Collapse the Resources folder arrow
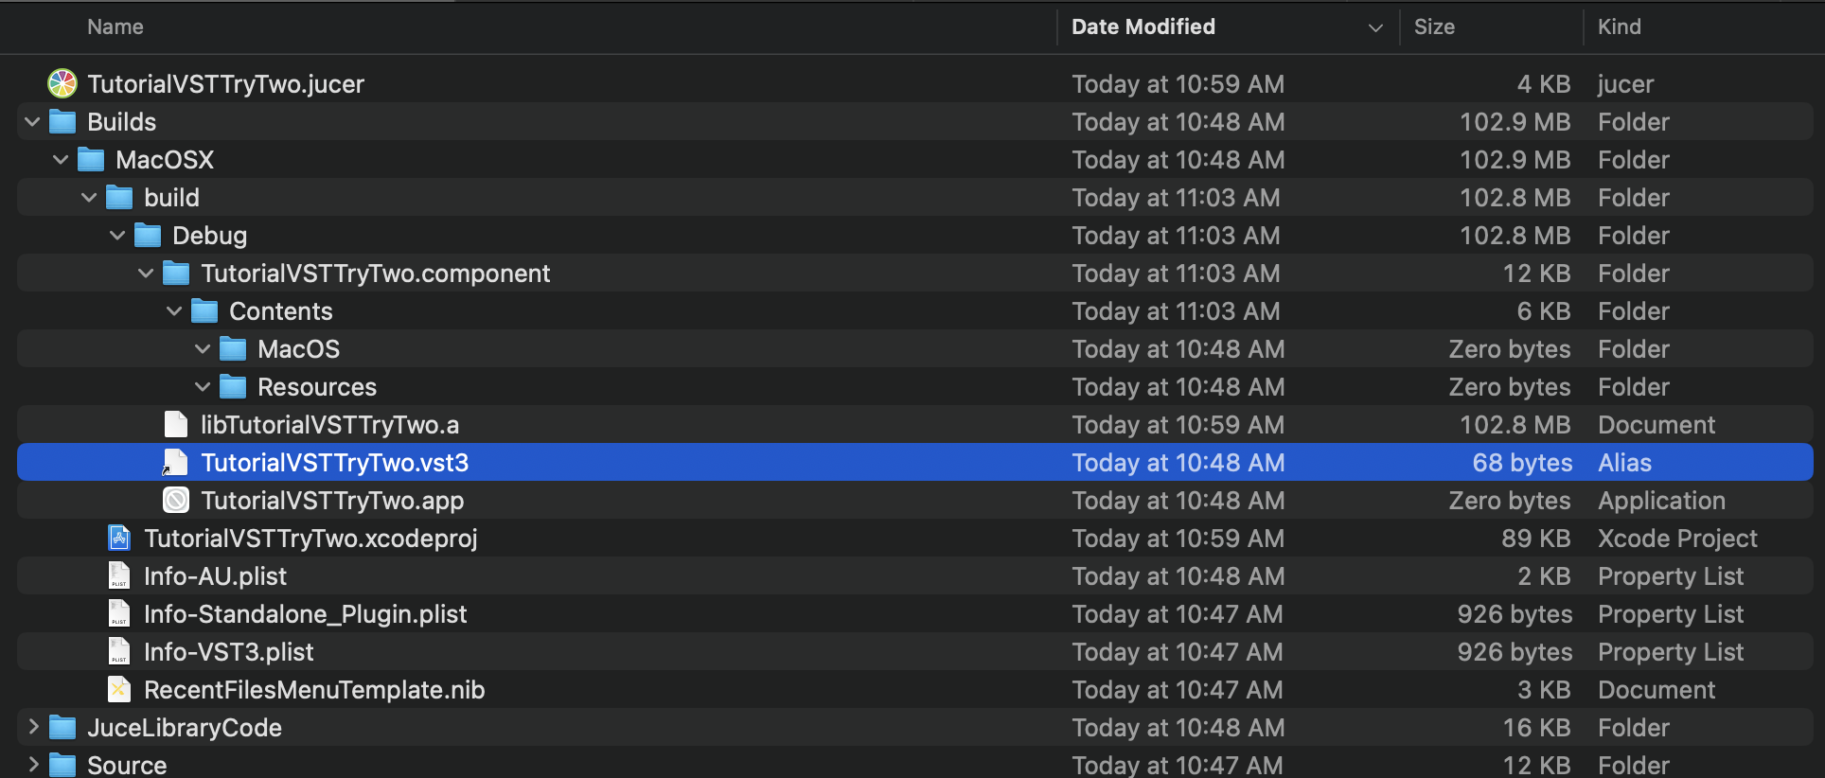This screenshot has width=1825, height=778. pos(204,386)
